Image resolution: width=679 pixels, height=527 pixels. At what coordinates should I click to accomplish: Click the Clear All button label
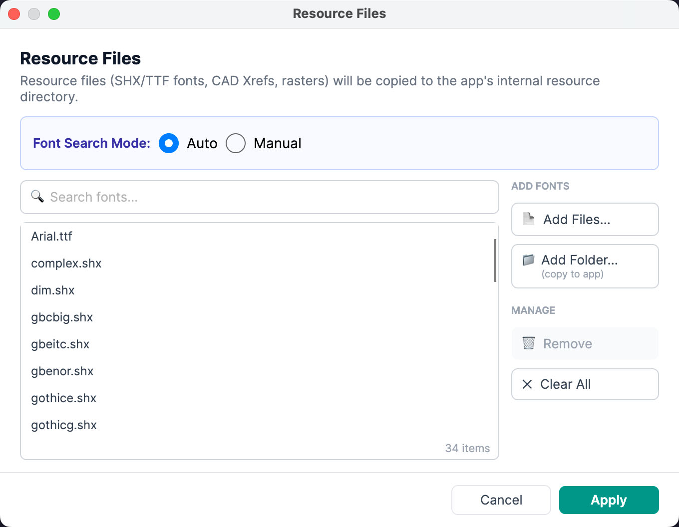pyautogui.click(x=566, y=384)
